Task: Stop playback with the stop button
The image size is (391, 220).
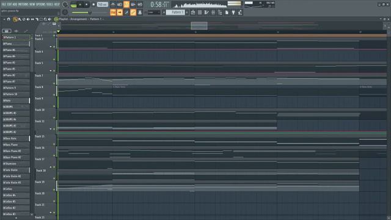Action: pyautogui.click(x=87, y=4)
